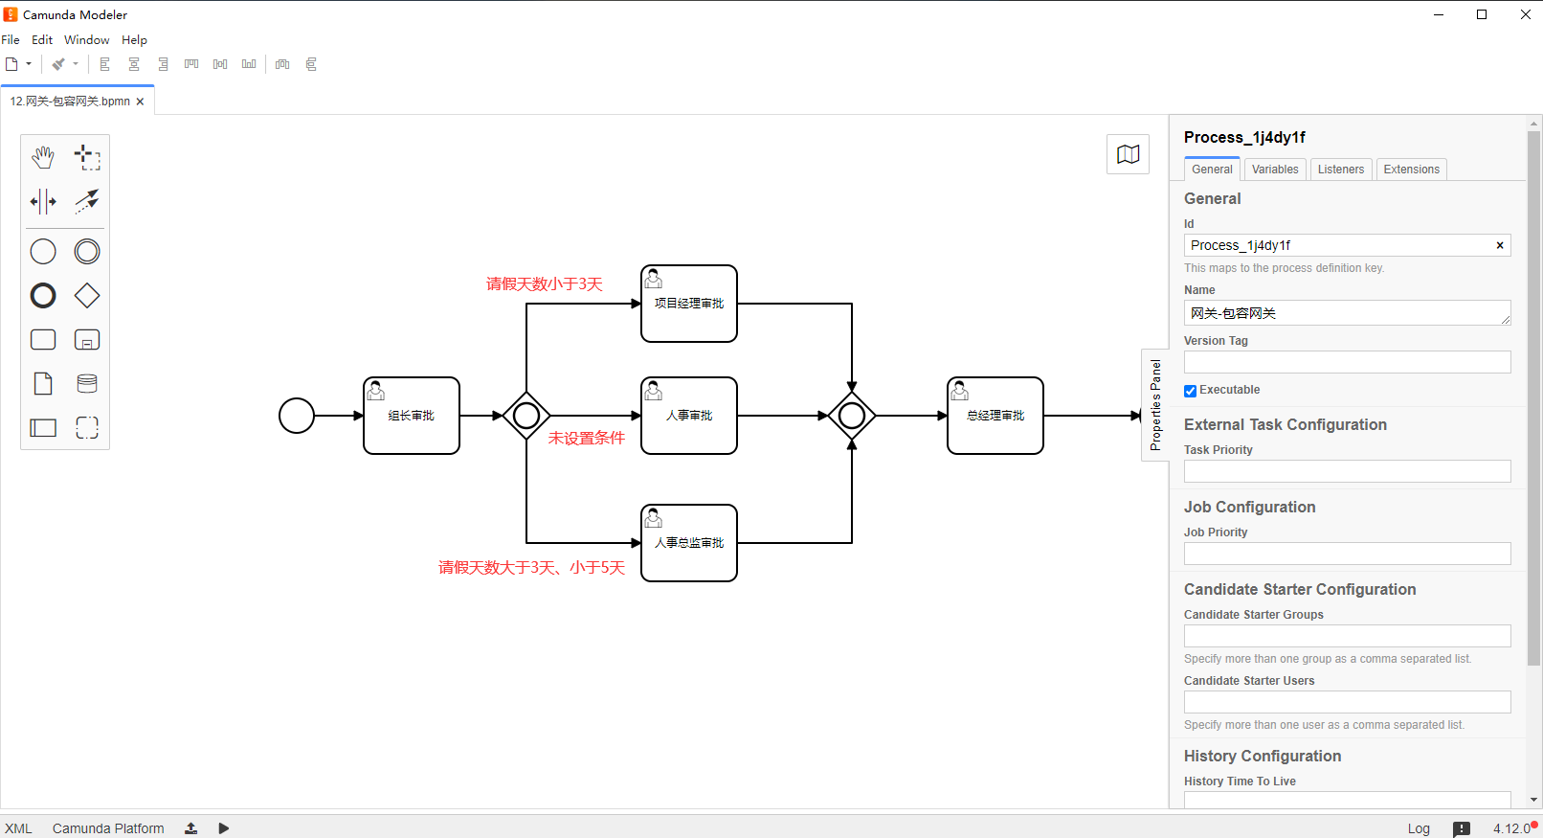Collapse the Properties Panel handle

pyautogui.click(x=1155, y=405)
